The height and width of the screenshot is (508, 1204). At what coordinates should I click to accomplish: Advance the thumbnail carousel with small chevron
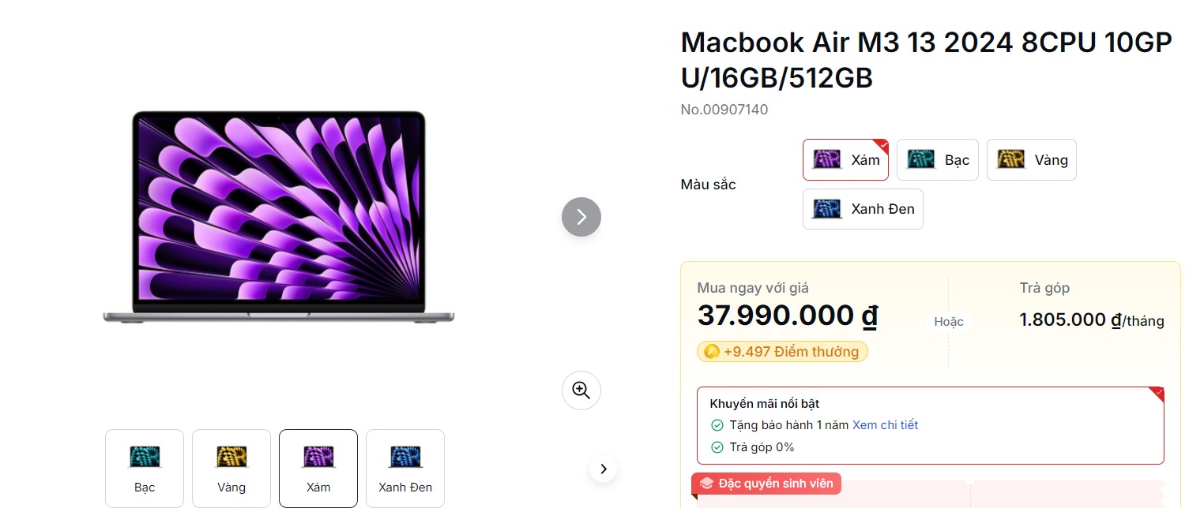pos(604,469)
